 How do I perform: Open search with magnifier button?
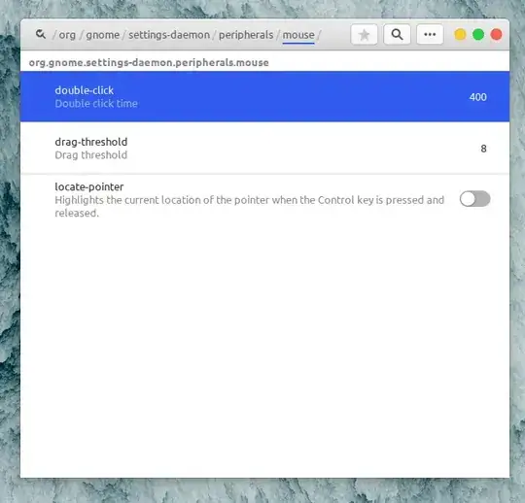397,34
